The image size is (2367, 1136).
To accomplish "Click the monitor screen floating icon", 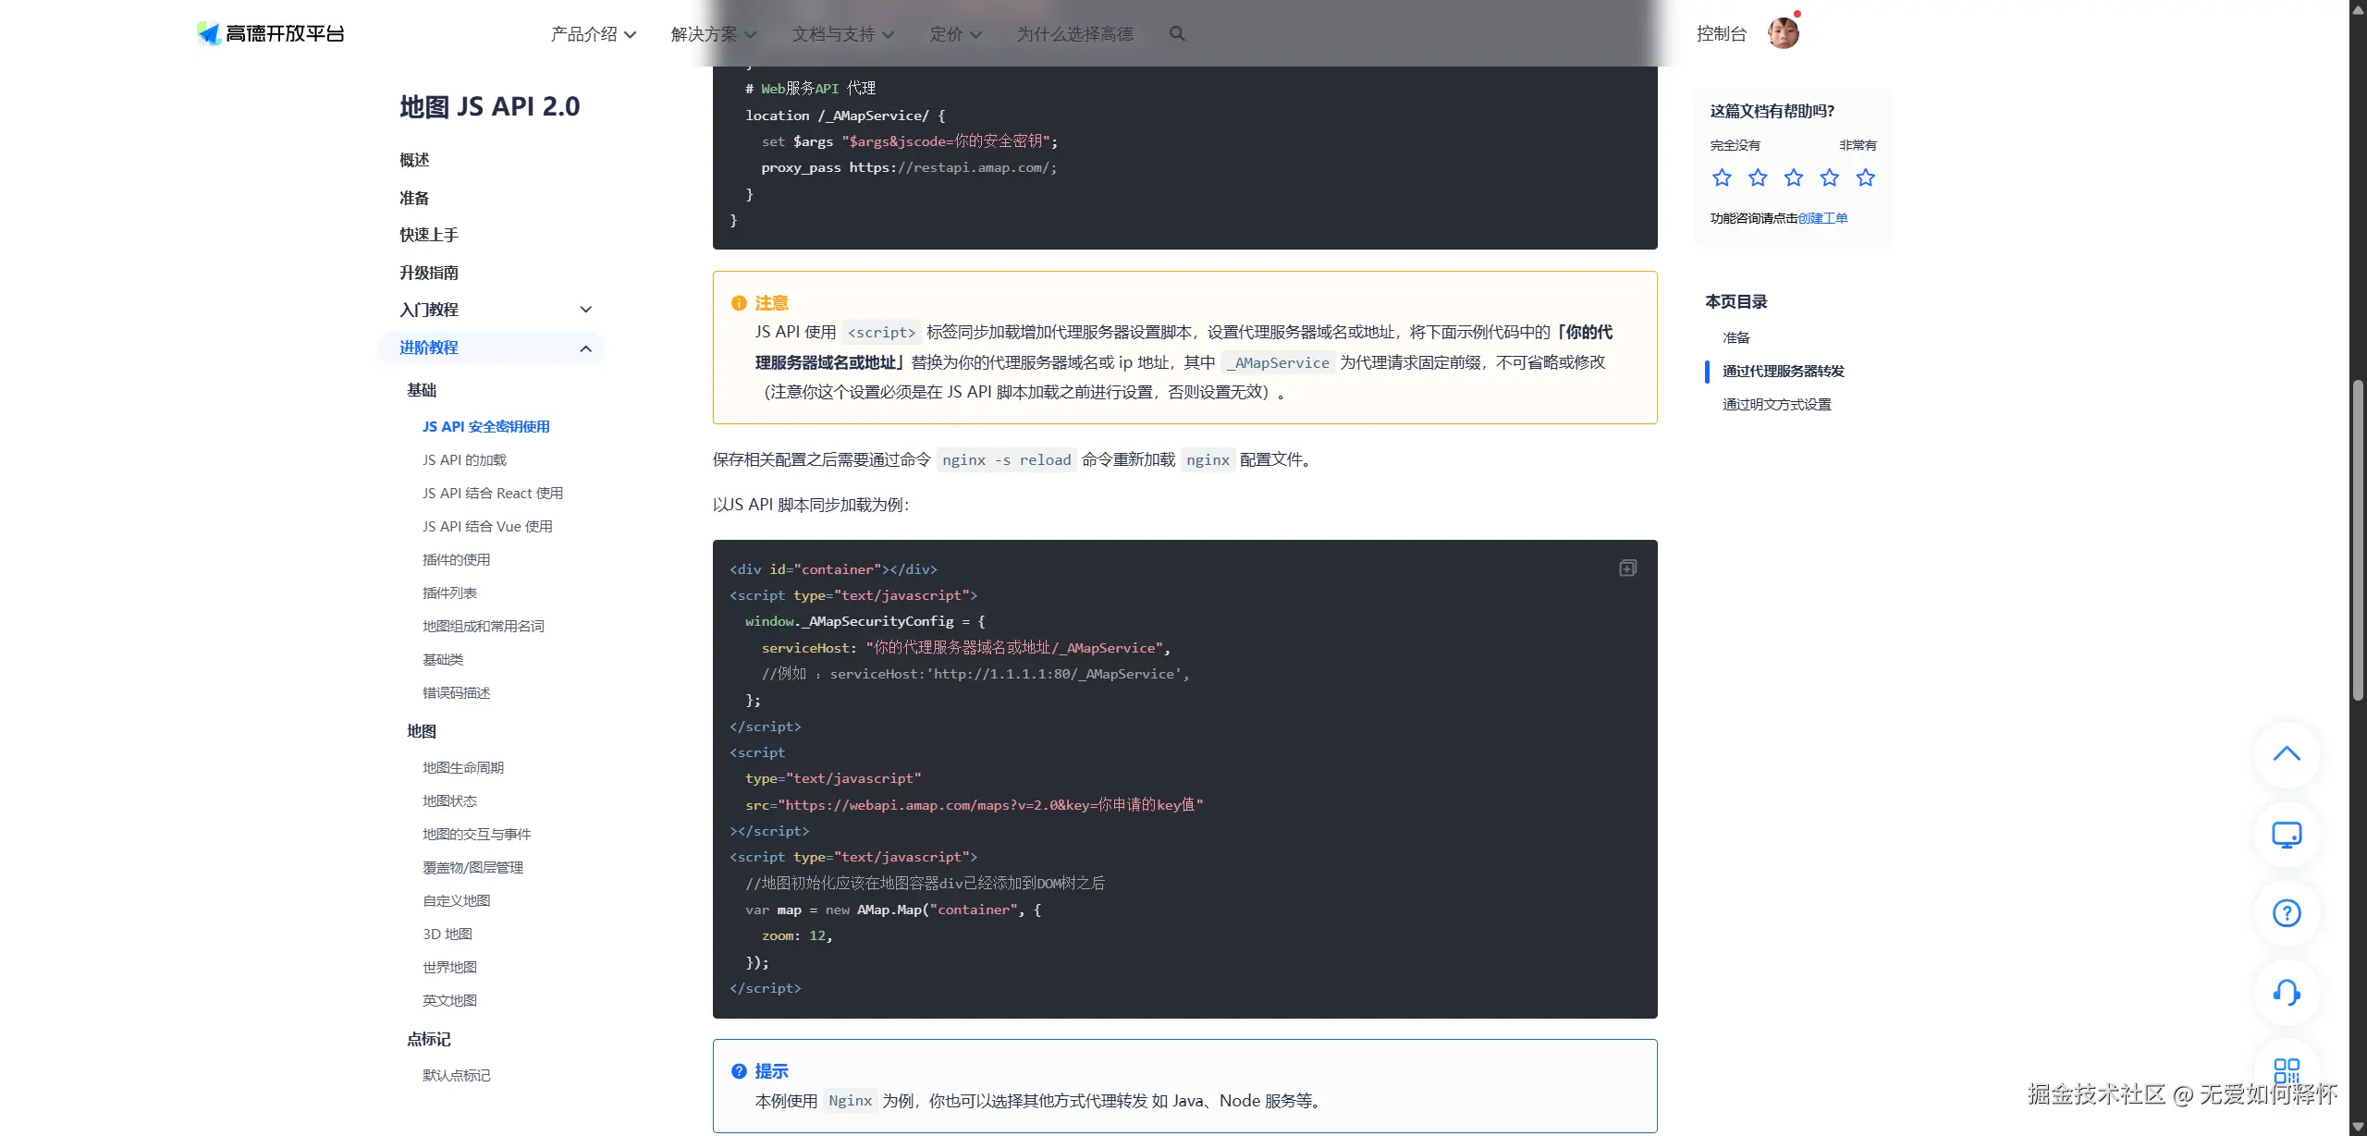I will click(x=2287, y=835).
